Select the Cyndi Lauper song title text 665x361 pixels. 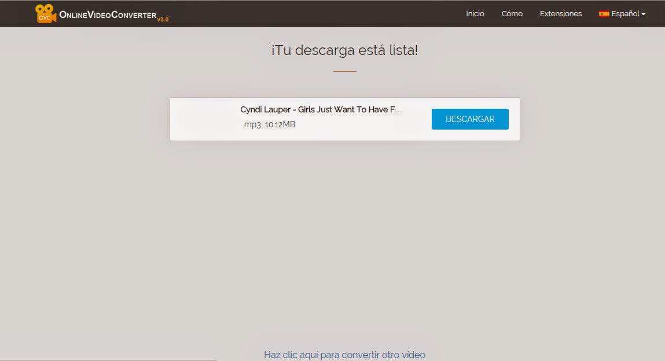coord(321,109)
